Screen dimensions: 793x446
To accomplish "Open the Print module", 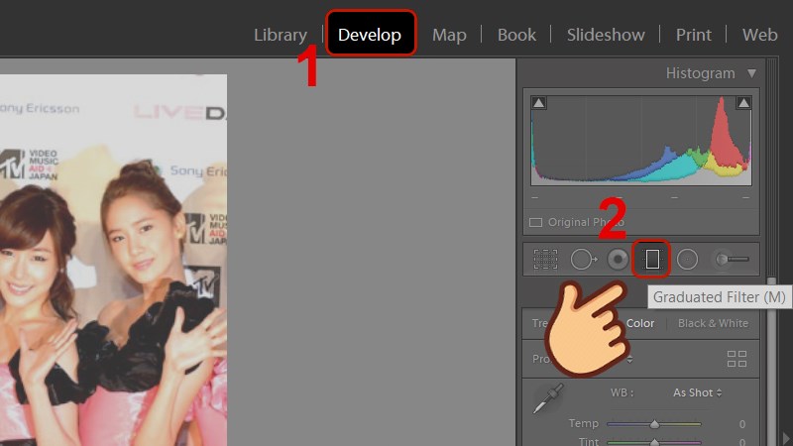I will (693, 35).
